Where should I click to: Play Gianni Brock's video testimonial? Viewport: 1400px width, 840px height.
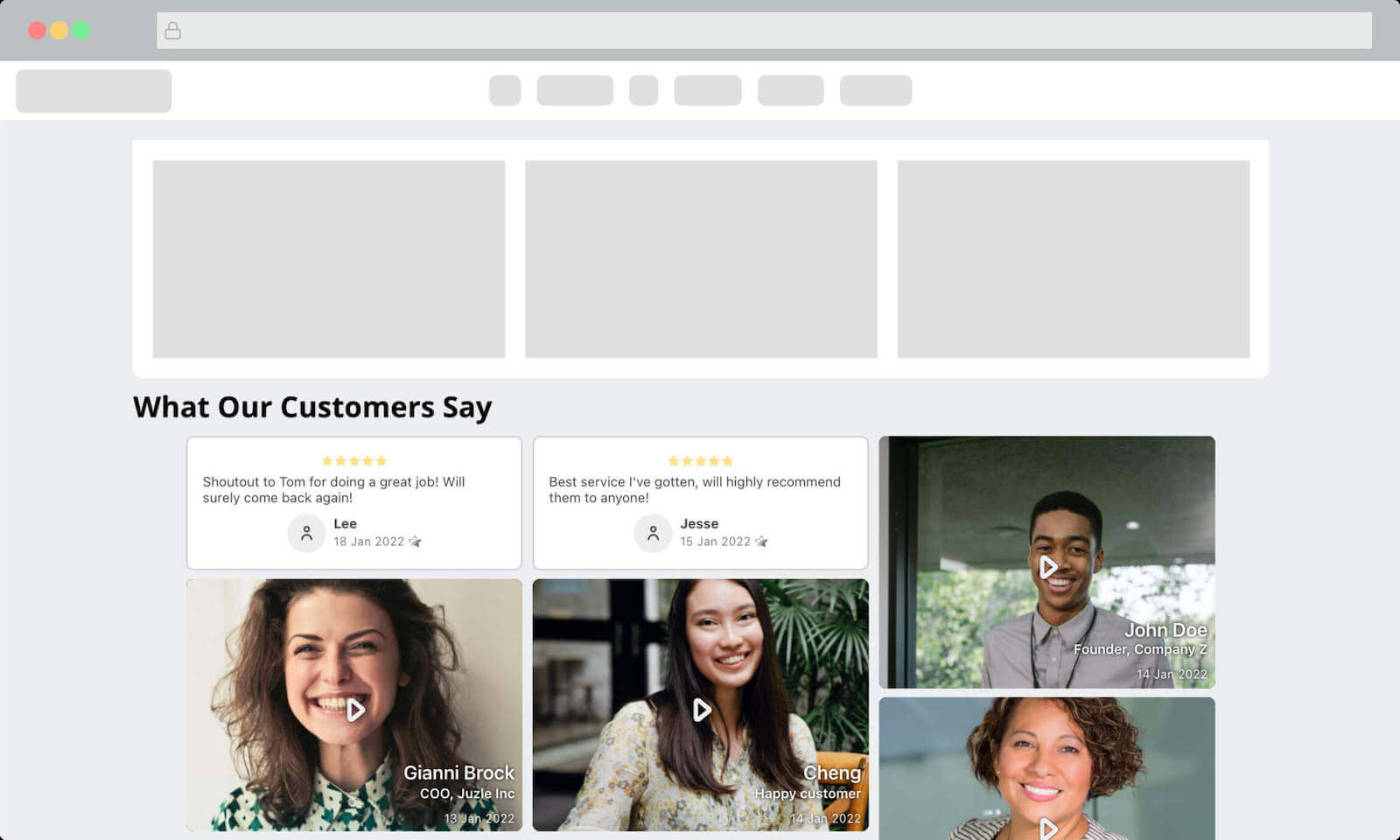[x=355, y=710]
